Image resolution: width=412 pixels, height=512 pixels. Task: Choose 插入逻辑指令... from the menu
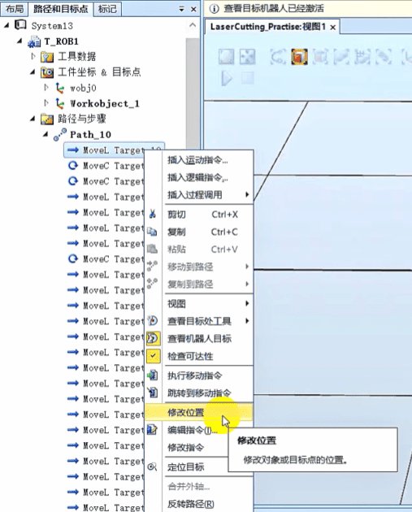coord(197,178)
